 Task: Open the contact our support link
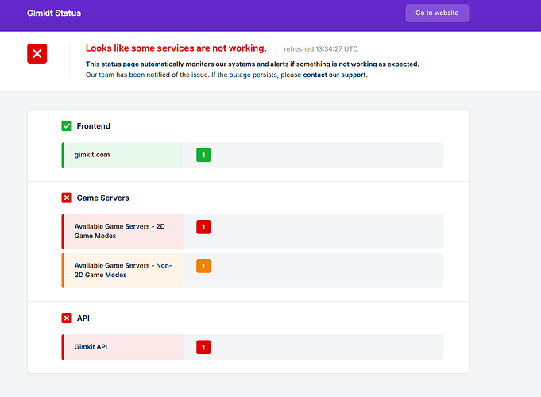tap(334, 75)
